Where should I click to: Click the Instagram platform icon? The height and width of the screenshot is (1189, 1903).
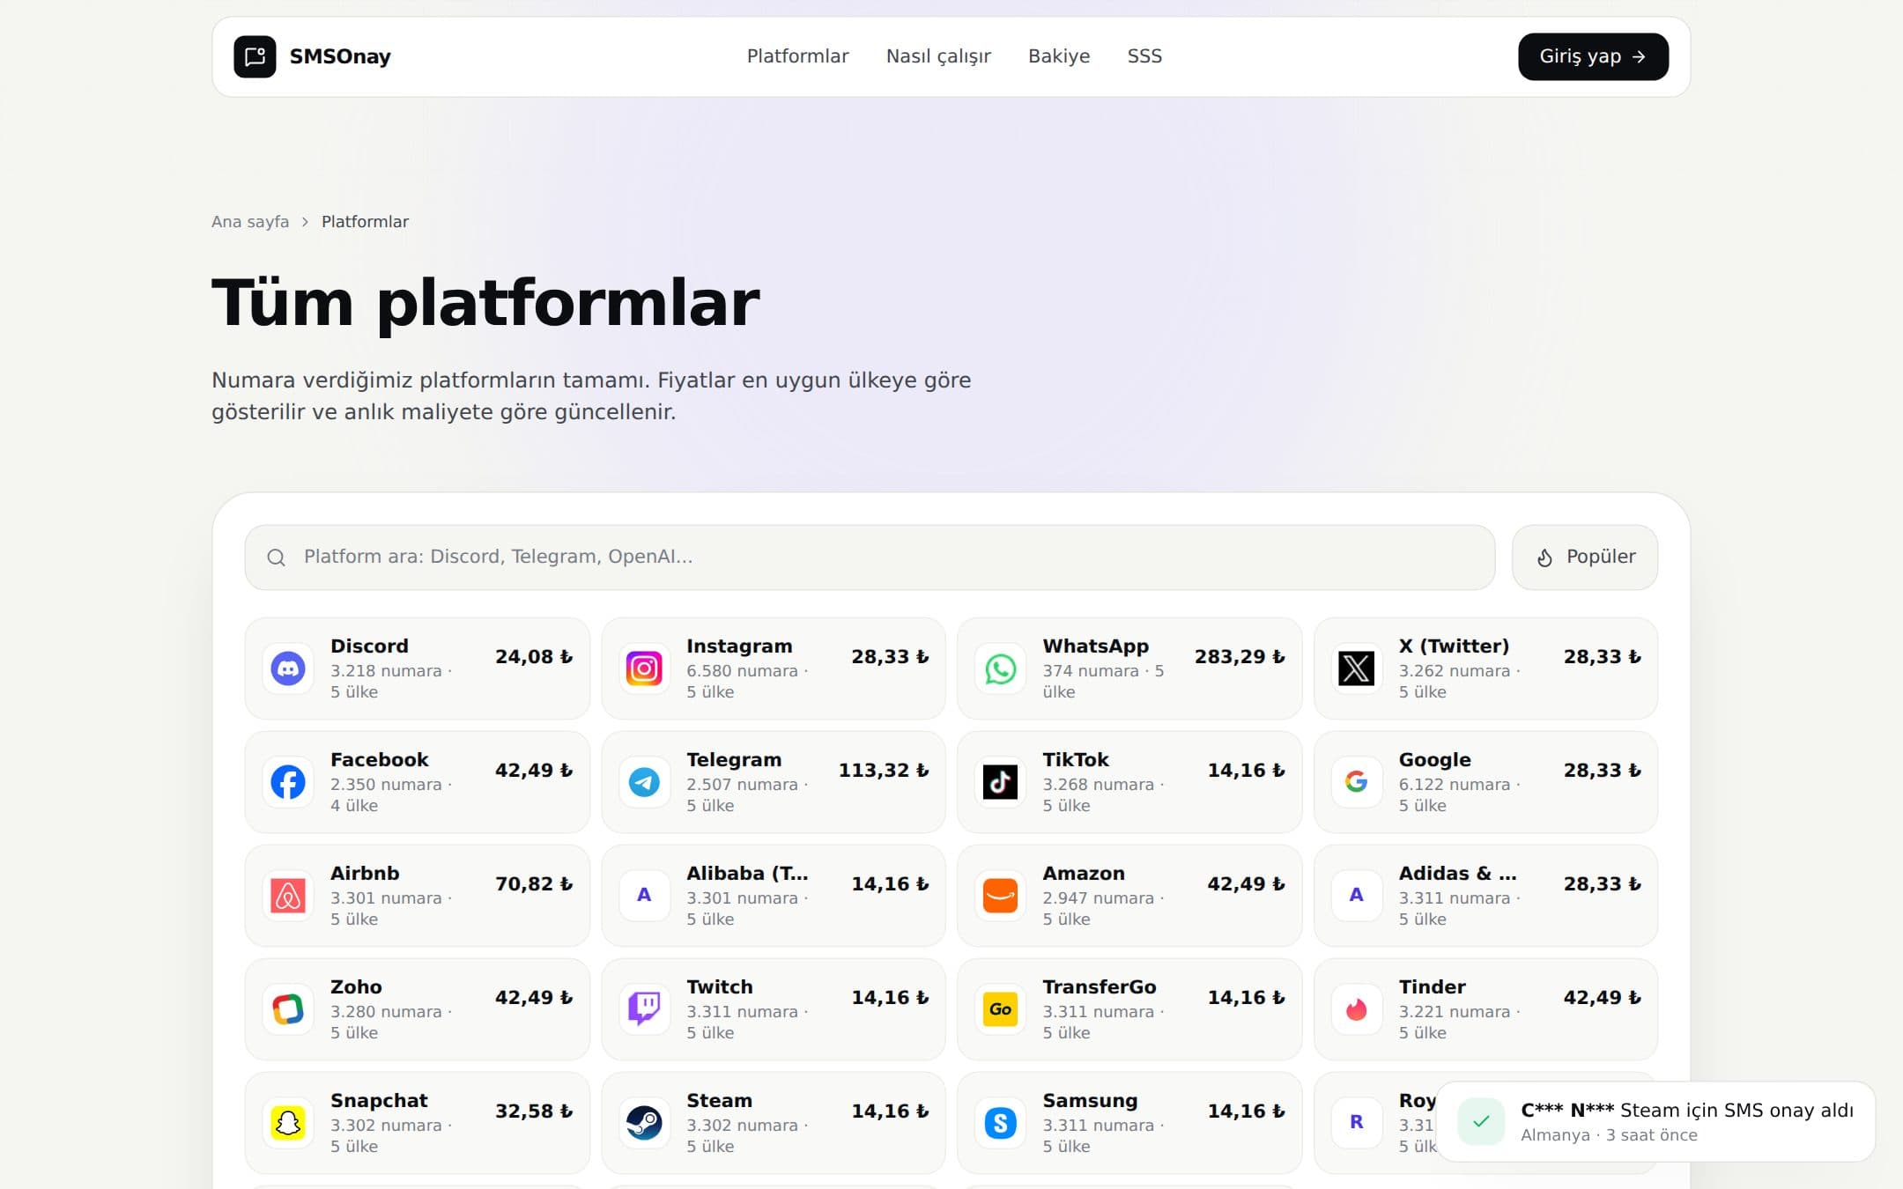644,668
